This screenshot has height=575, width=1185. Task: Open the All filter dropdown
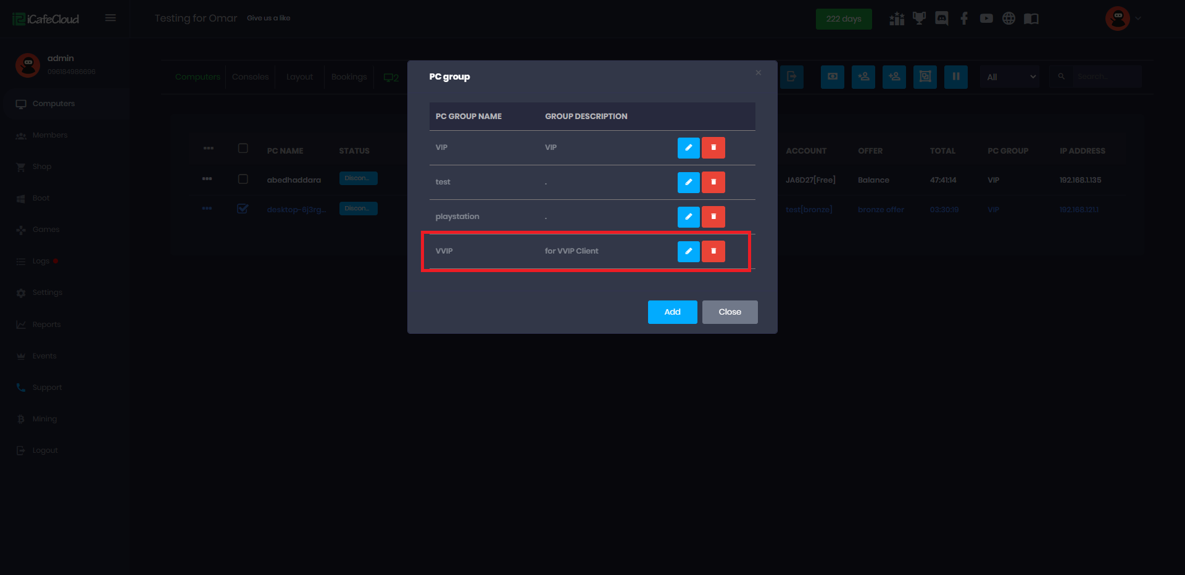(x=1010, y=77)
